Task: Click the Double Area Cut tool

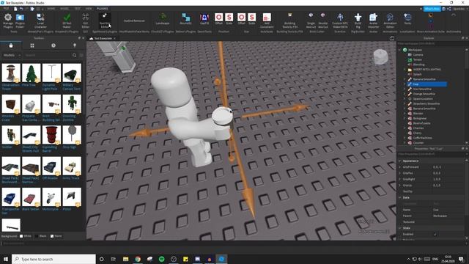Action: (x=322, y=21)
